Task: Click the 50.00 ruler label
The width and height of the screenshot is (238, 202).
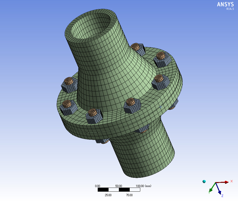Action: (x=119, y=186)
